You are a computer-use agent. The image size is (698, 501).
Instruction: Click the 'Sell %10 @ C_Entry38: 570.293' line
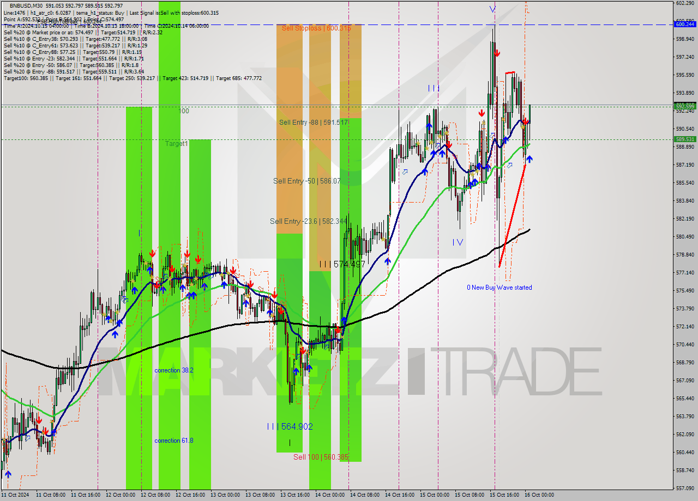[75, 39]
